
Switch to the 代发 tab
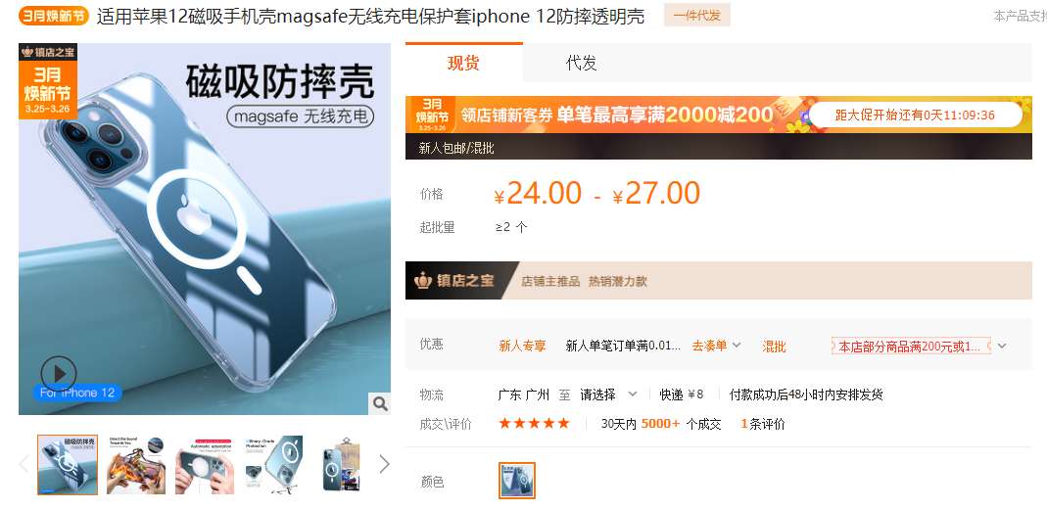pos(581,64)
